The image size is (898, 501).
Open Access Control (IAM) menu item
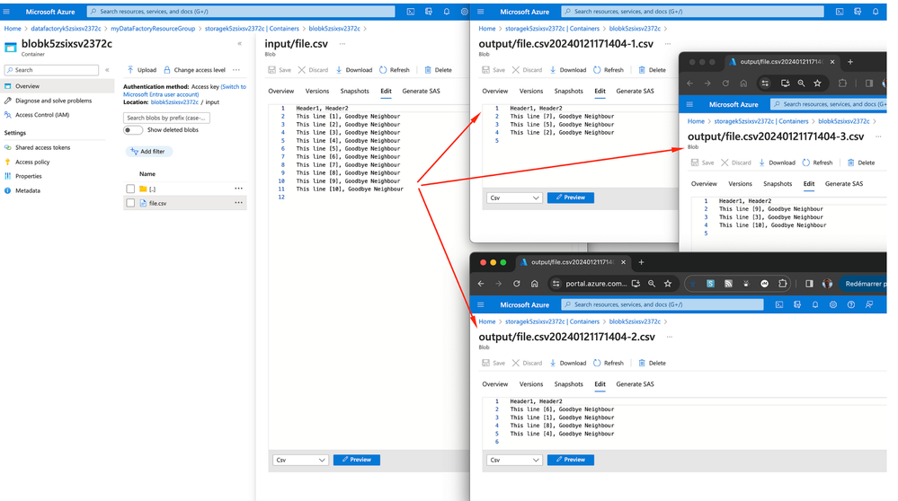[x=42, y=115]
